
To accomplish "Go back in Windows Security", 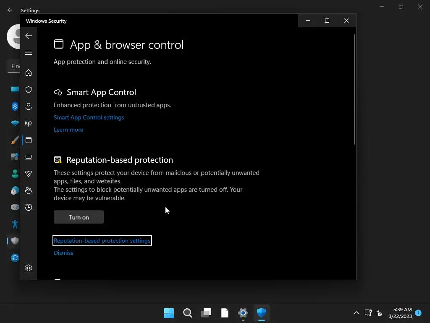I will pos(29,36).
